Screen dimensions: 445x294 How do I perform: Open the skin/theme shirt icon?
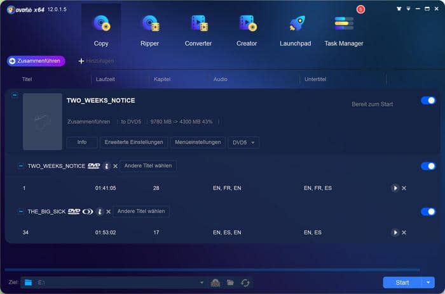(399, 9)
